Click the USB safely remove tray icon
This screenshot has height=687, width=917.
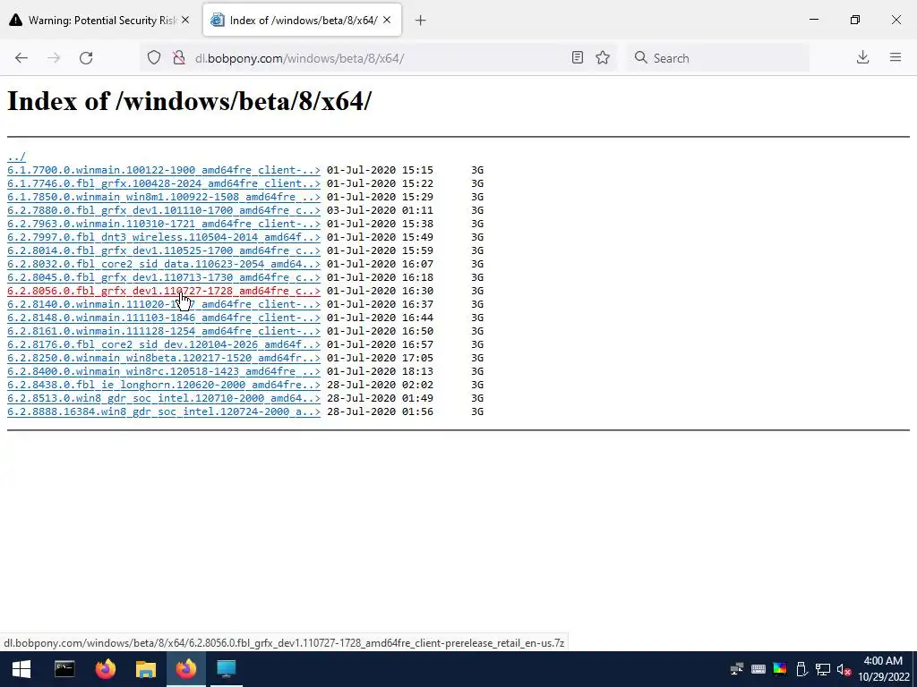coord(801,669)
